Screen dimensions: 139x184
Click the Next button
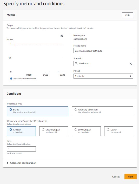[130, 177]
